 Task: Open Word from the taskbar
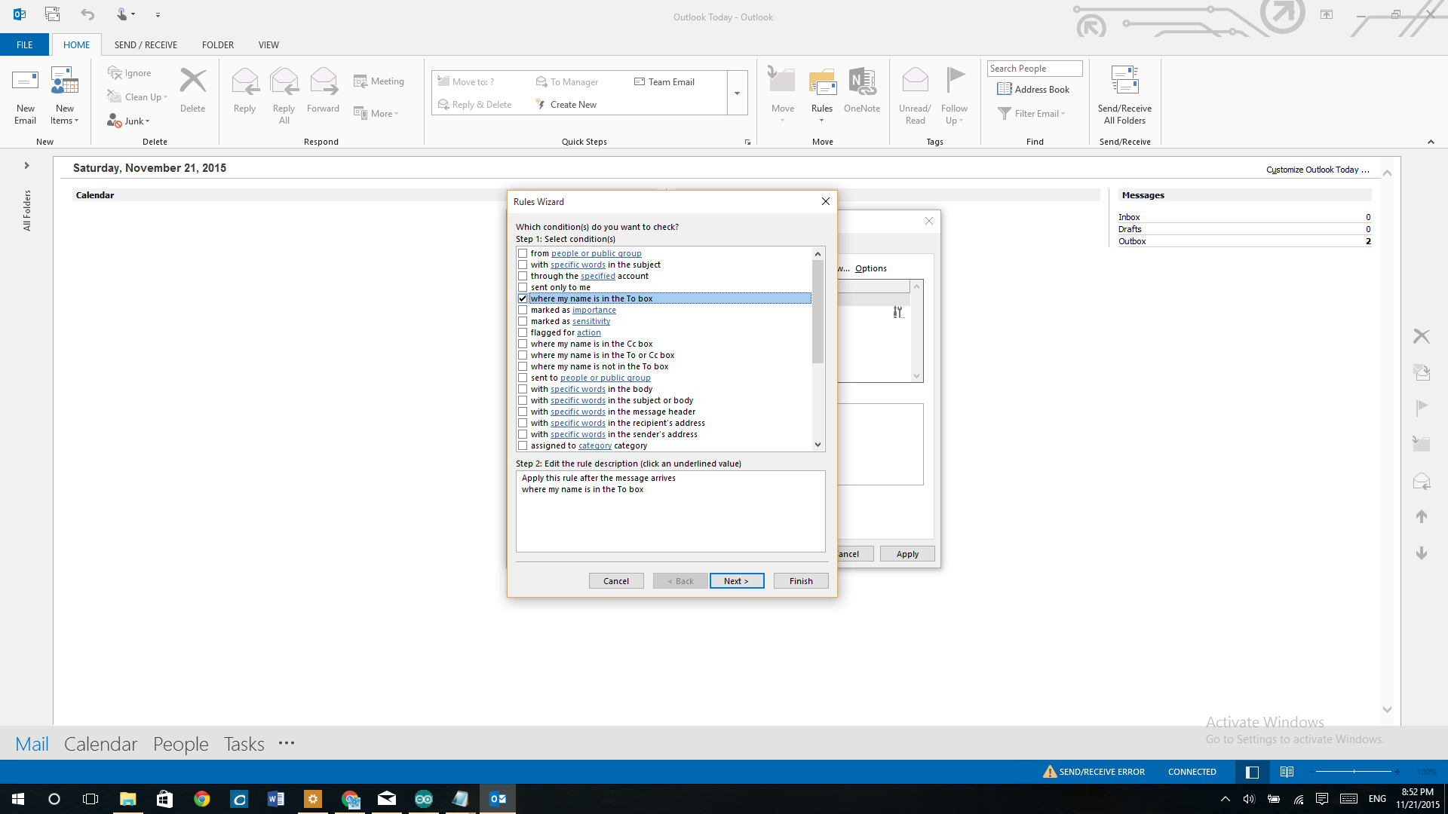[275, 798]
